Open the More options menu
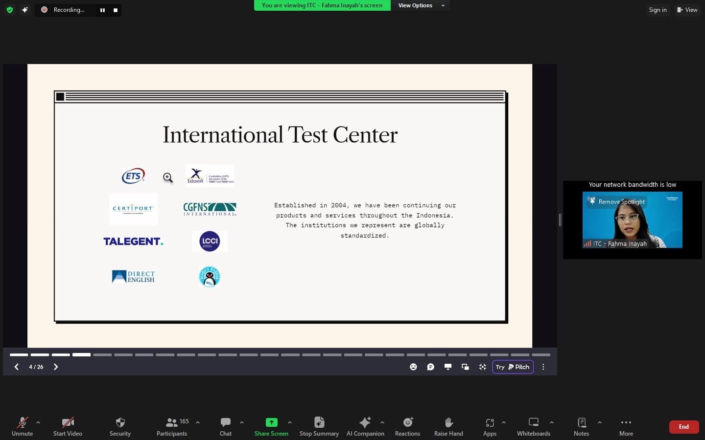Viewport: 705px width, 440px height. [x=626, y=426]
